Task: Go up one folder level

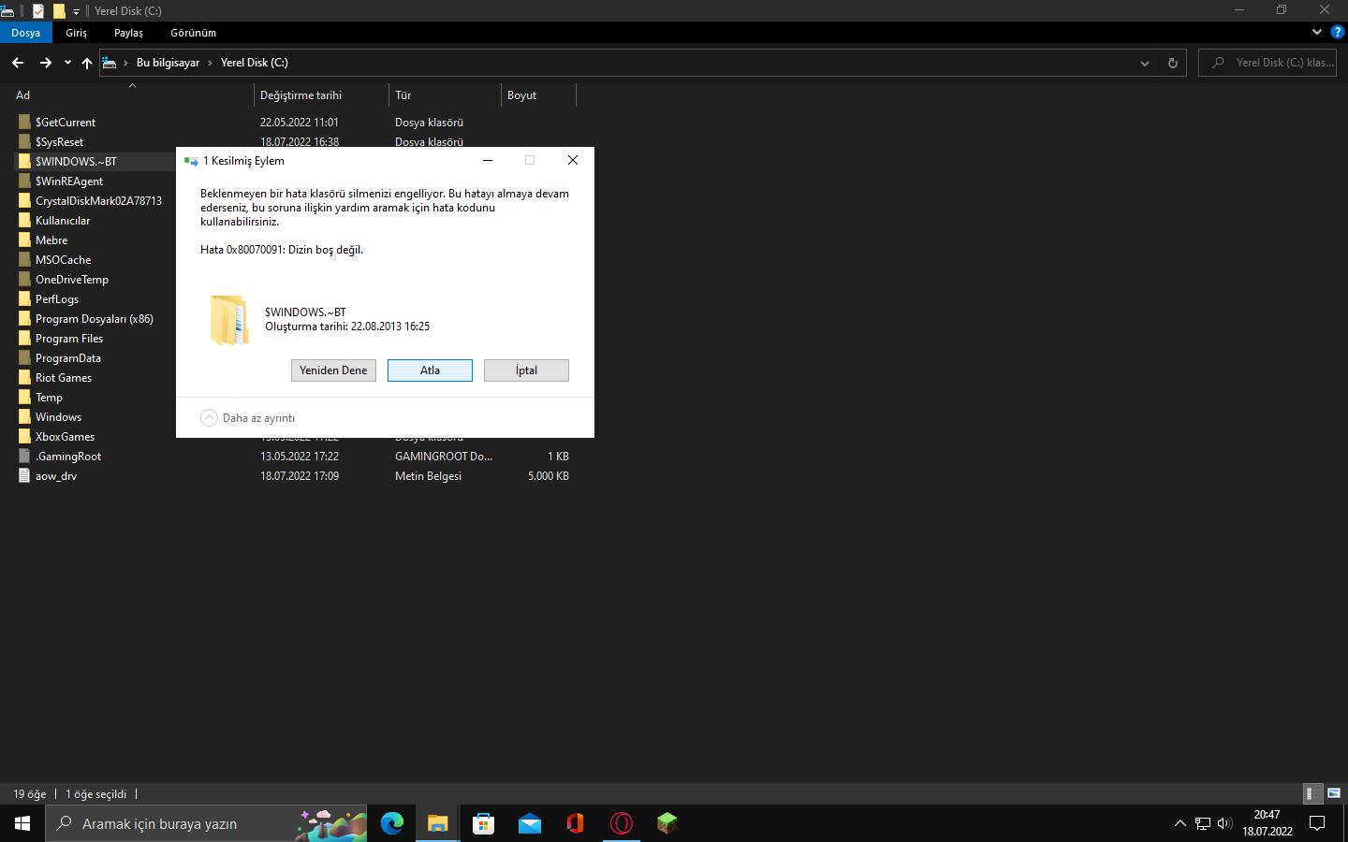Action: tap(87, 63)
